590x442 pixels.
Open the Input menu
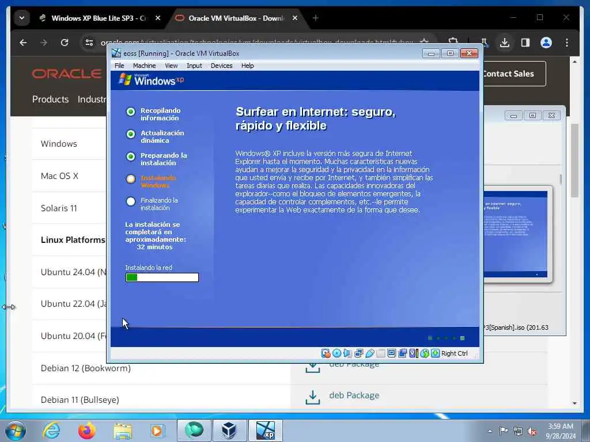pos(194,66)
